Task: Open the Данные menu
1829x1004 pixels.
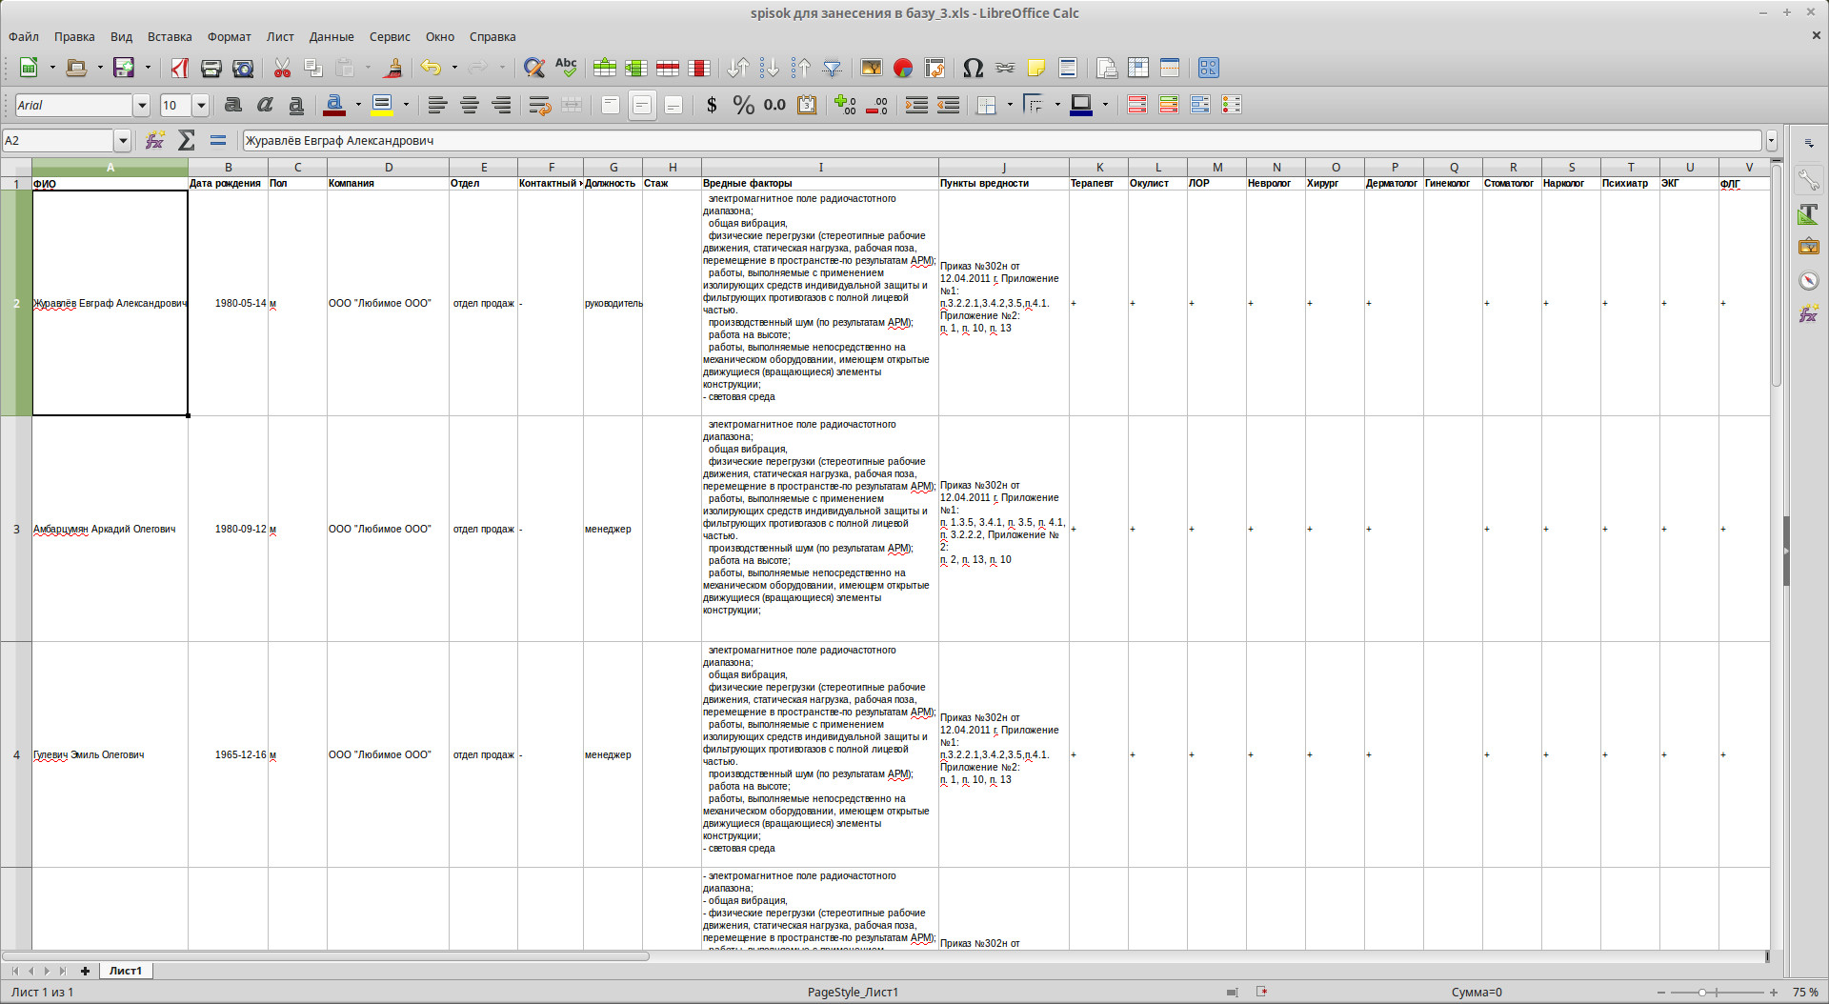Action: [x=331, y=37]
